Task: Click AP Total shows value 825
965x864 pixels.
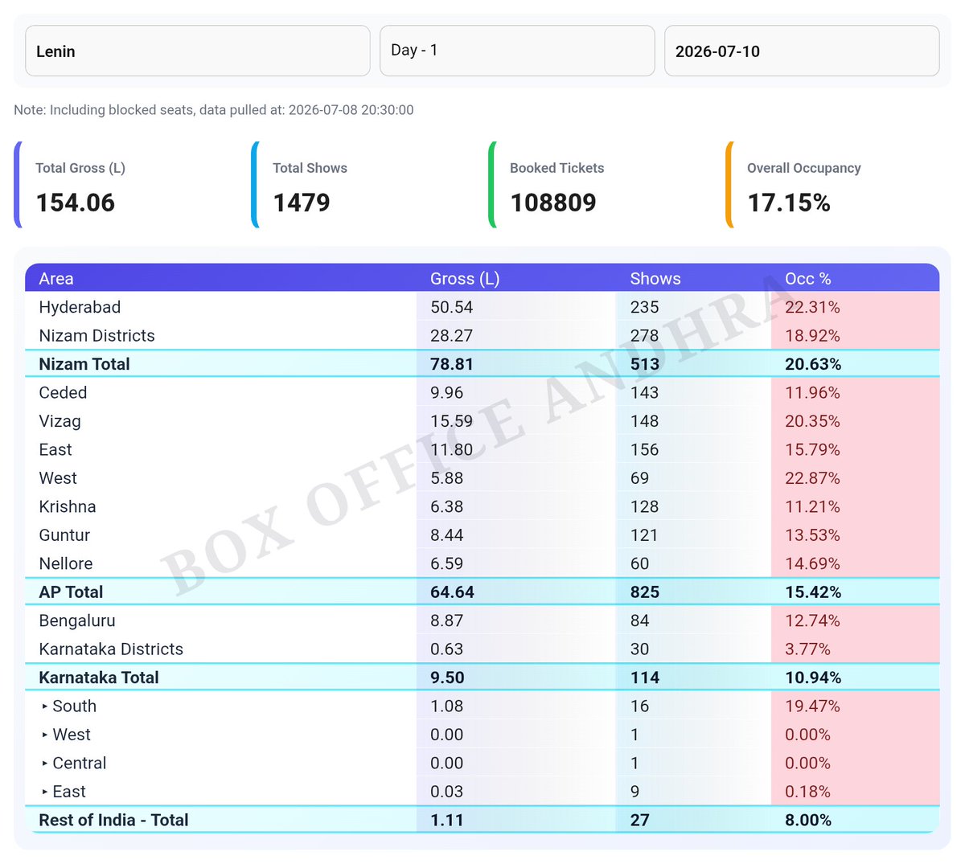Action: (645, 592)
